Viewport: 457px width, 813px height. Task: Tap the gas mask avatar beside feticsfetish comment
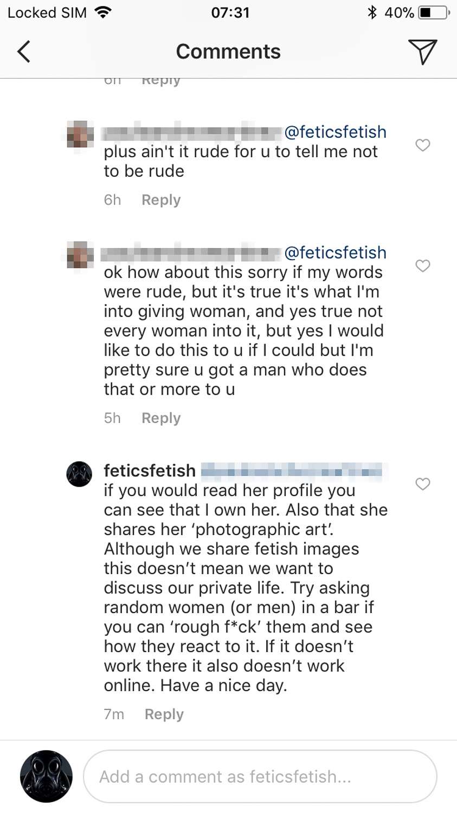pos(79,474)
